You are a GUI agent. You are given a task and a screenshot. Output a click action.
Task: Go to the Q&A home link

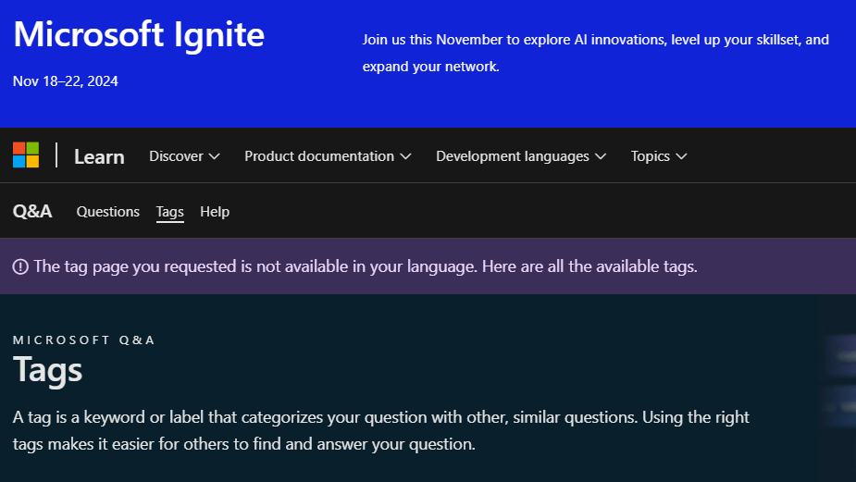(32, 211)
